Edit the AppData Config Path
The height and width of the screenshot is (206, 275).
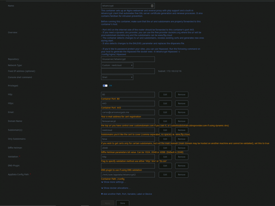coord(165,175)
